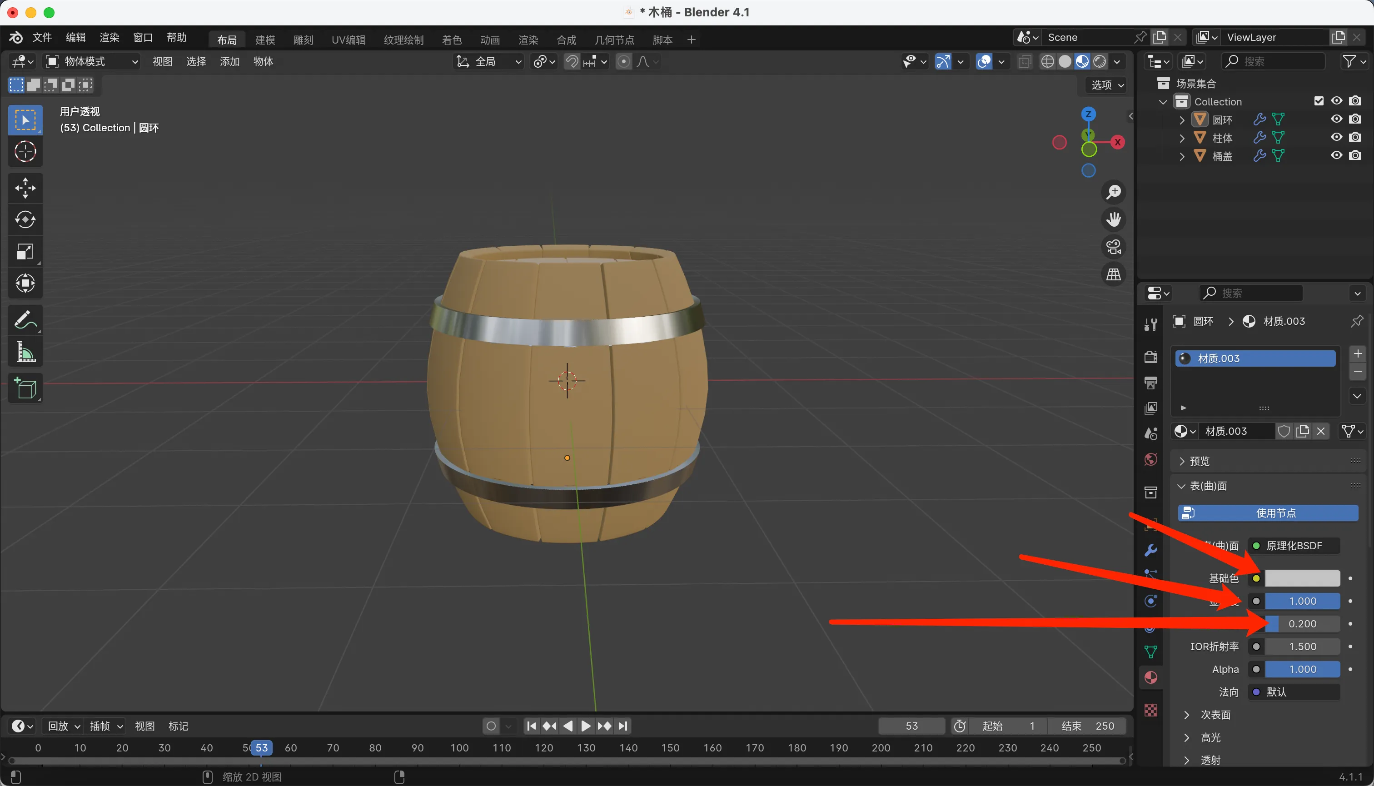Choose the Add Cube tool
1374x786 pixels.
coord(25,388)
